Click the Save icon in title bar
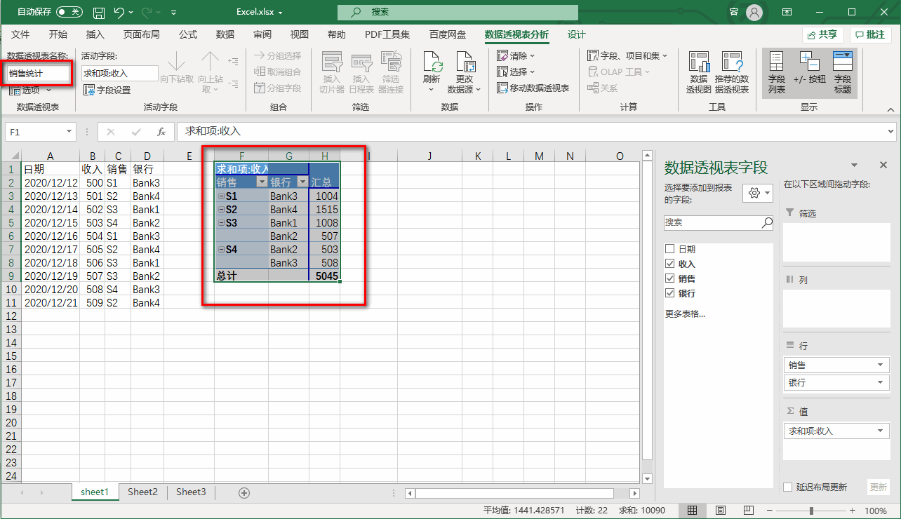Screen dimensions: 901x519 click(x=99, y=12)
